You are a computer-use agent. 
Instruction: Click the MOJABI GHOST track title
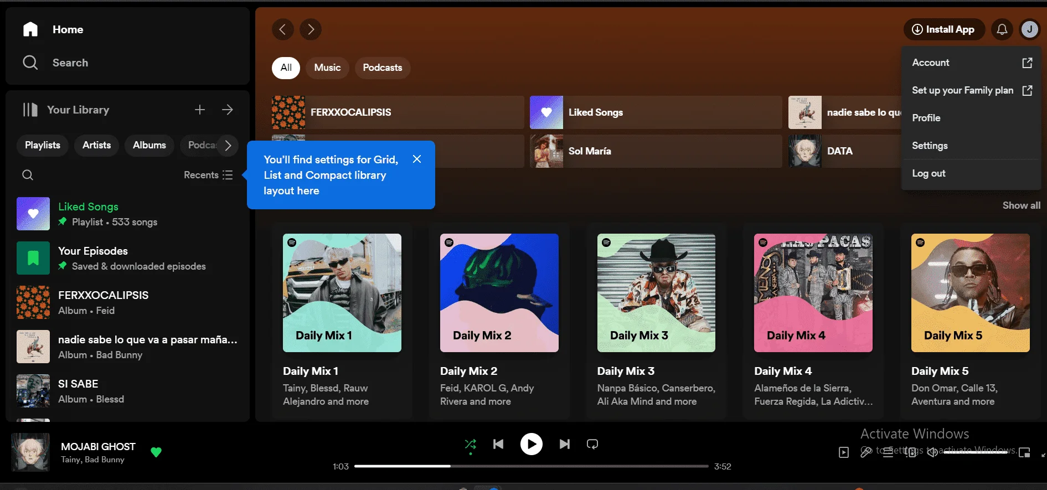[98, 447]
